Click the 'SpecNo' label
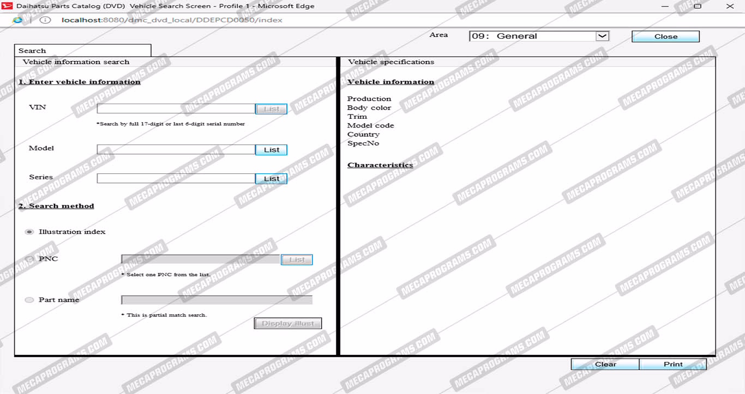745x394 pixels. tap(363, 143)
